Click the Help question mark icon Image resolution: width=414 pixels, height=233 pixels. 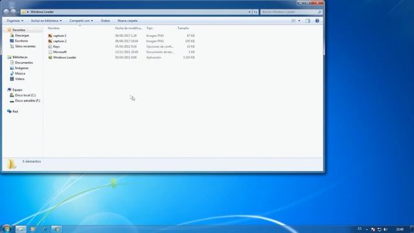tap(317, 21)
